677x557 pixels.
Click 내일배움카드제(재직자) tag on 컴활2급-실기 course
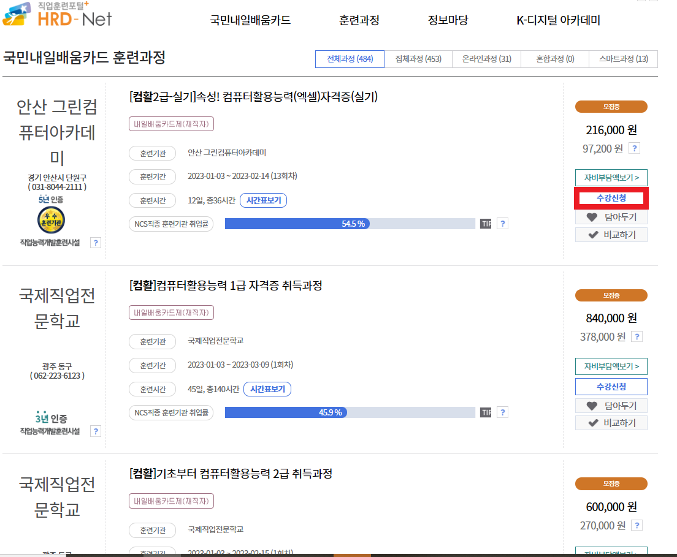click(x=172, y=124)
